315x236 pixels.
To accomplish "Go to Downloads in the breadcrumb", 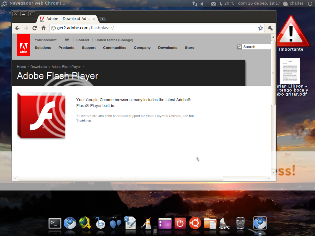I will [38, 67].
